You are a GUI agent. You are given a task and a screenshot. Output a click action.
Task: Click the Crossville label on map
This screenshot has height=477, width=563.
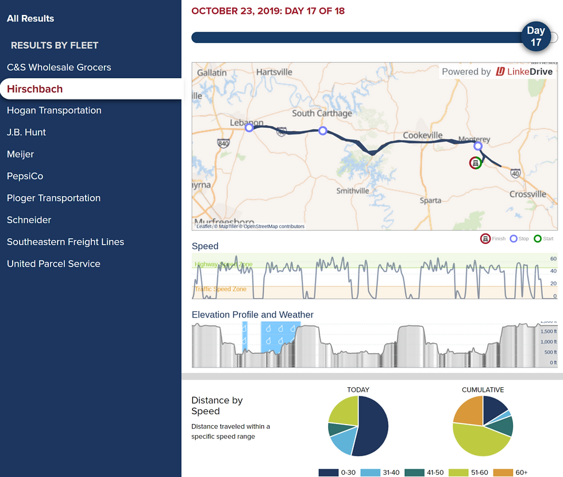[x=528, y=194]
